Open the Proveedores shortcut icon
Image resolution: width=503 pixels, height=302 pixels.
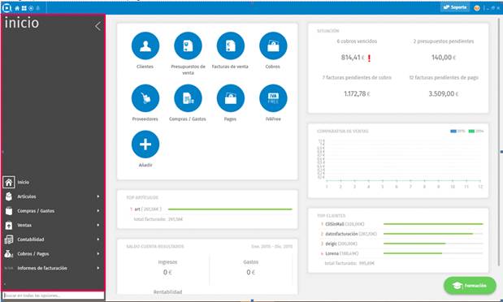(x=145, y=98)
